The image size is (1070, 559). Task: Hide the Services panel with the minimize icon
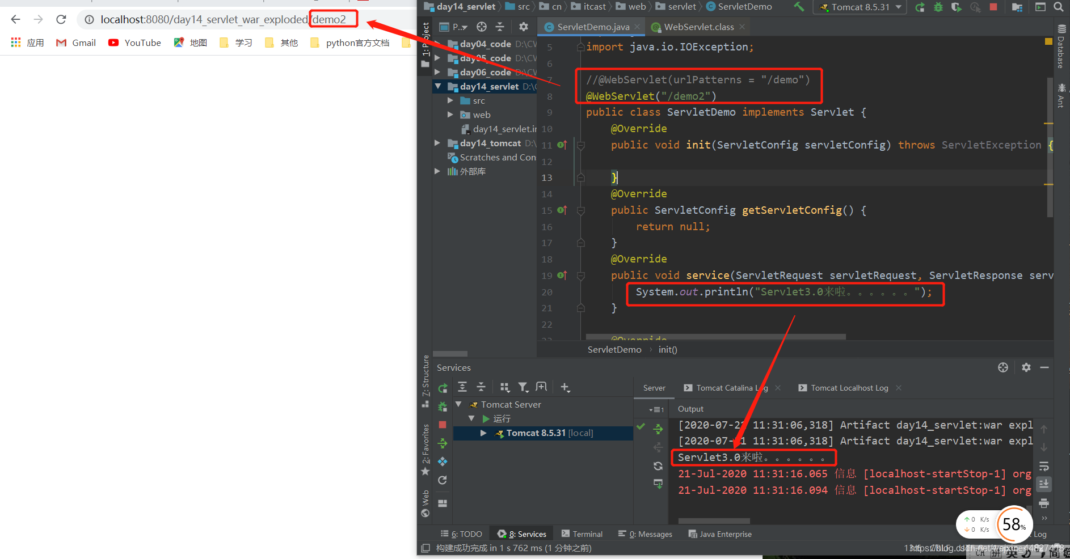point(1044,367)
